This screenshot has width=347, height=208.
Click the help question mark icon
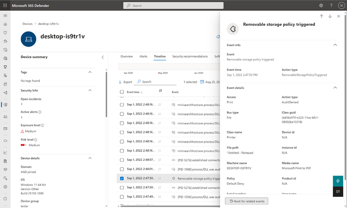coord(331,6)
